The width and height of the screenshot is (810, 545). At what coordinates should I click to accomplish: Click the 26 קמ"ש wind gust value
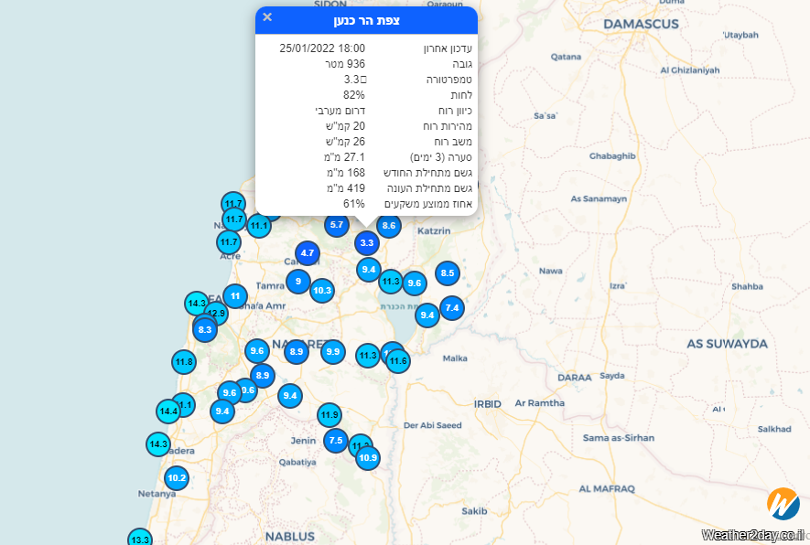(x=345, y=142)
